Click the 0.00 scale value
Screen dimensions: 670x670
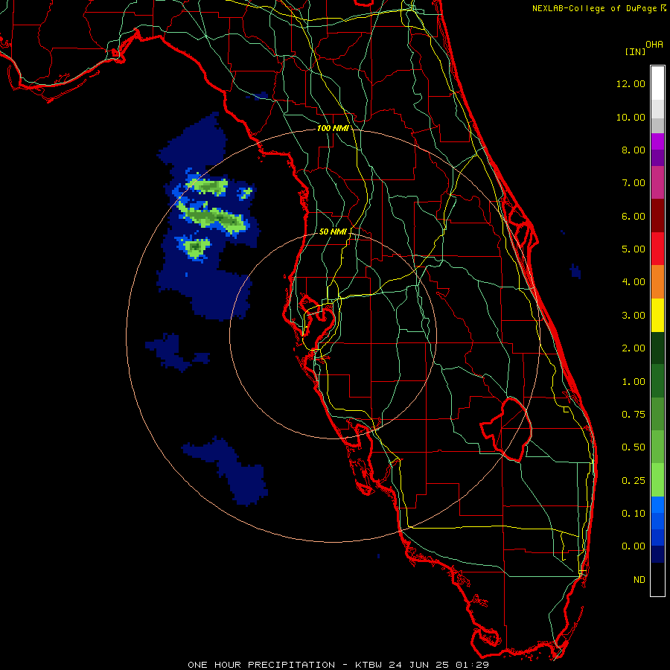coord(634,546)
